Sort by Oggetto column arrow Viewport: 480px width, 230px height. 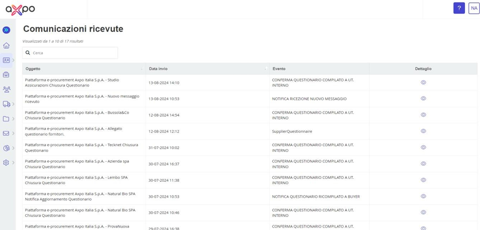pos(142,69)
